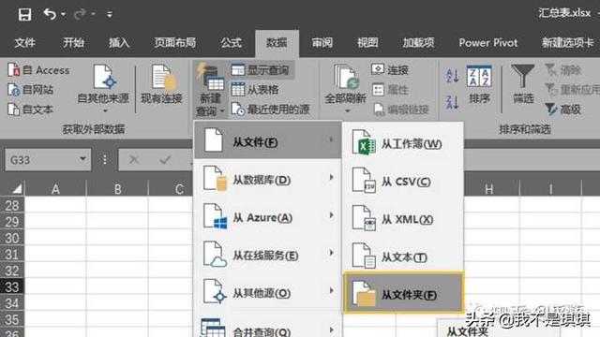Import data 自文本
Viewport: 600px width, 337px height.
pos(31,110)
